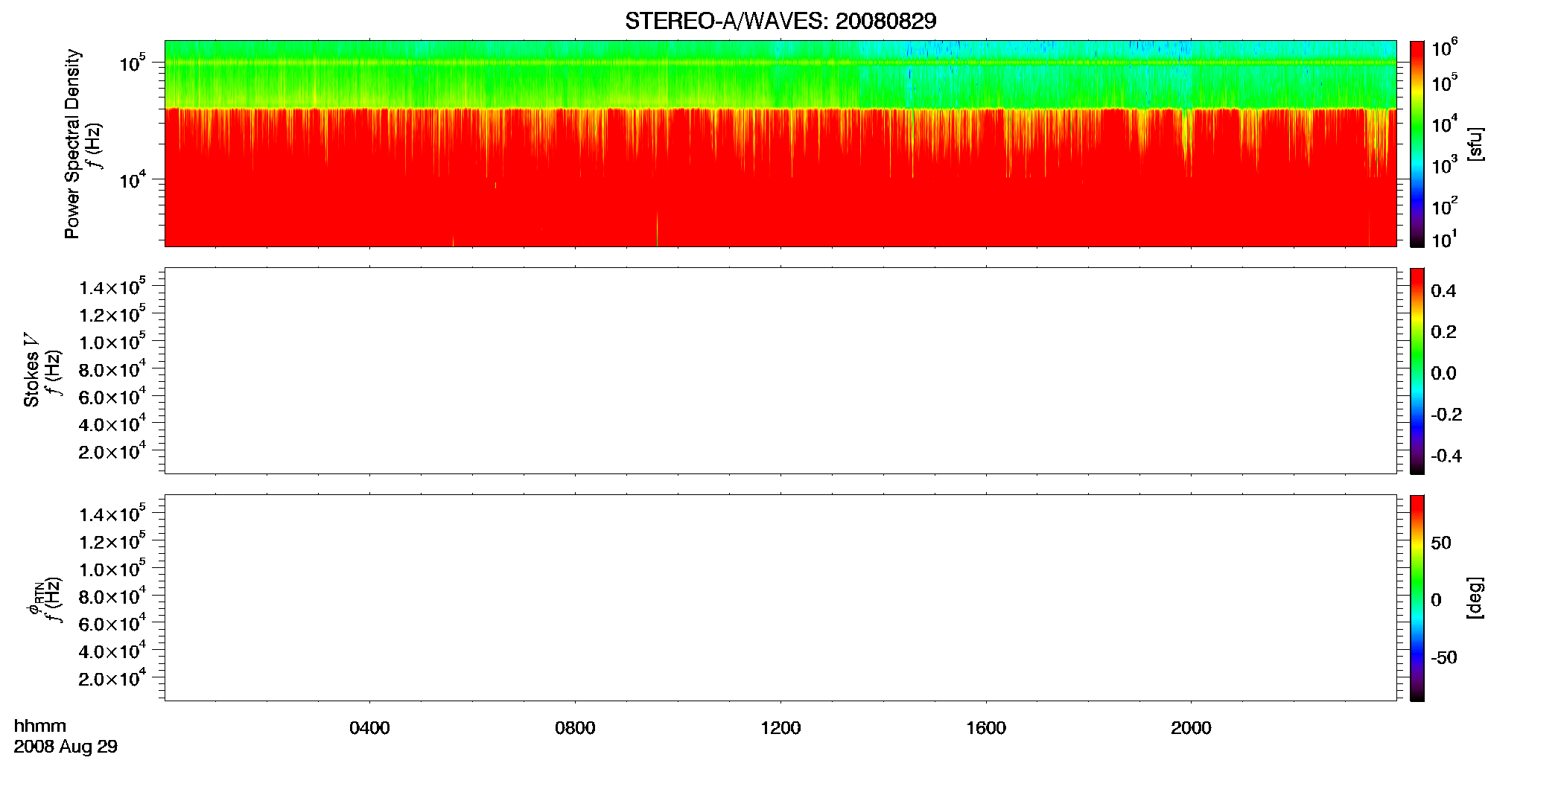1561x804 pixels.
Task: Click the [sfu] colorbar unit label
Action: point(1475,144)
